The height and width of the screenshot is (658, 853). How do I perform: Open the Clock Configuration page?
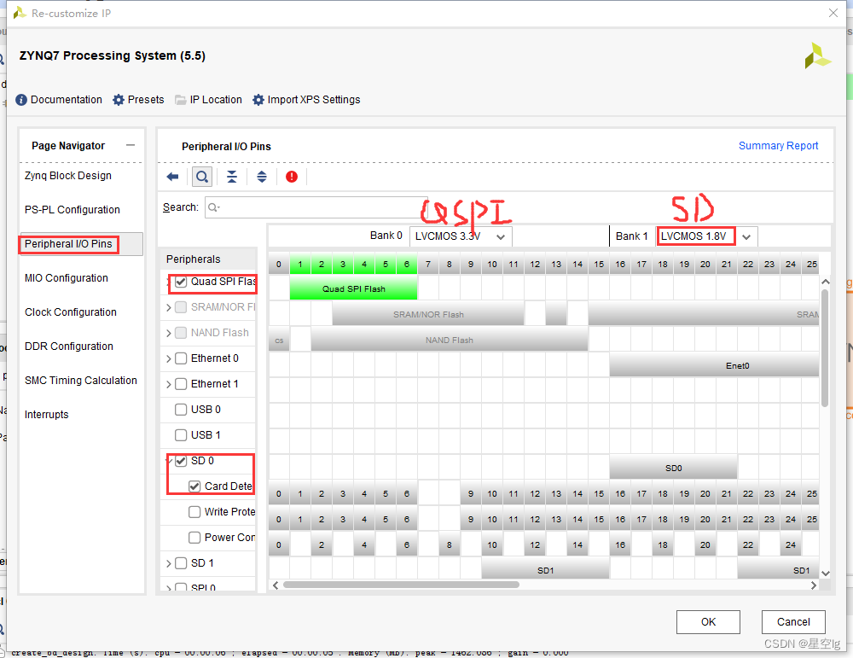[71, 312]
